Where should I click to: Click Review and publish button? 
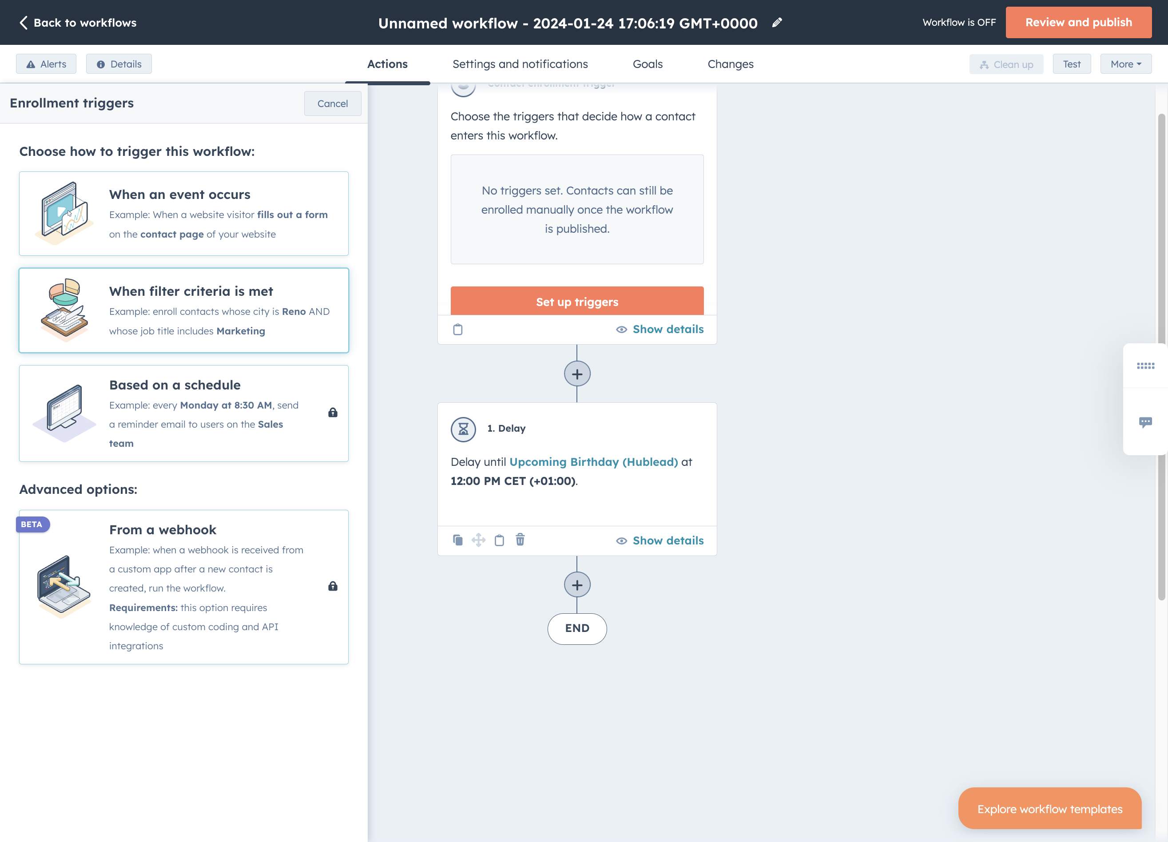click(1078, 22)
